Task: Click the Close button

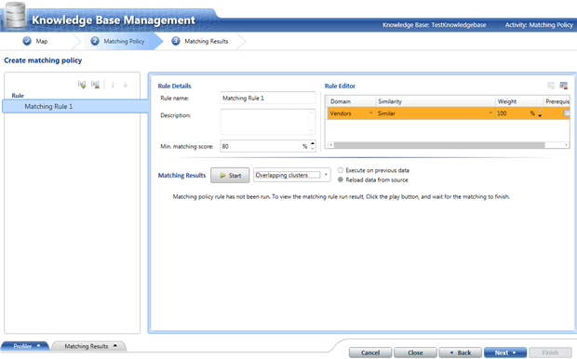Action: tap(415, 352)
